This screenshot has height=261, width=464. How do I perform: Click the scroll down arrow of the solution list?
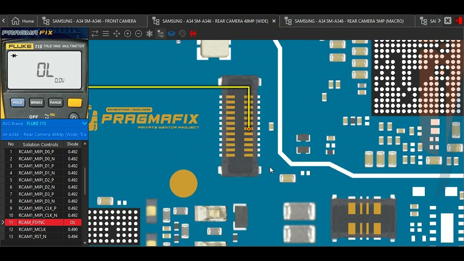[x=85, y=243]
